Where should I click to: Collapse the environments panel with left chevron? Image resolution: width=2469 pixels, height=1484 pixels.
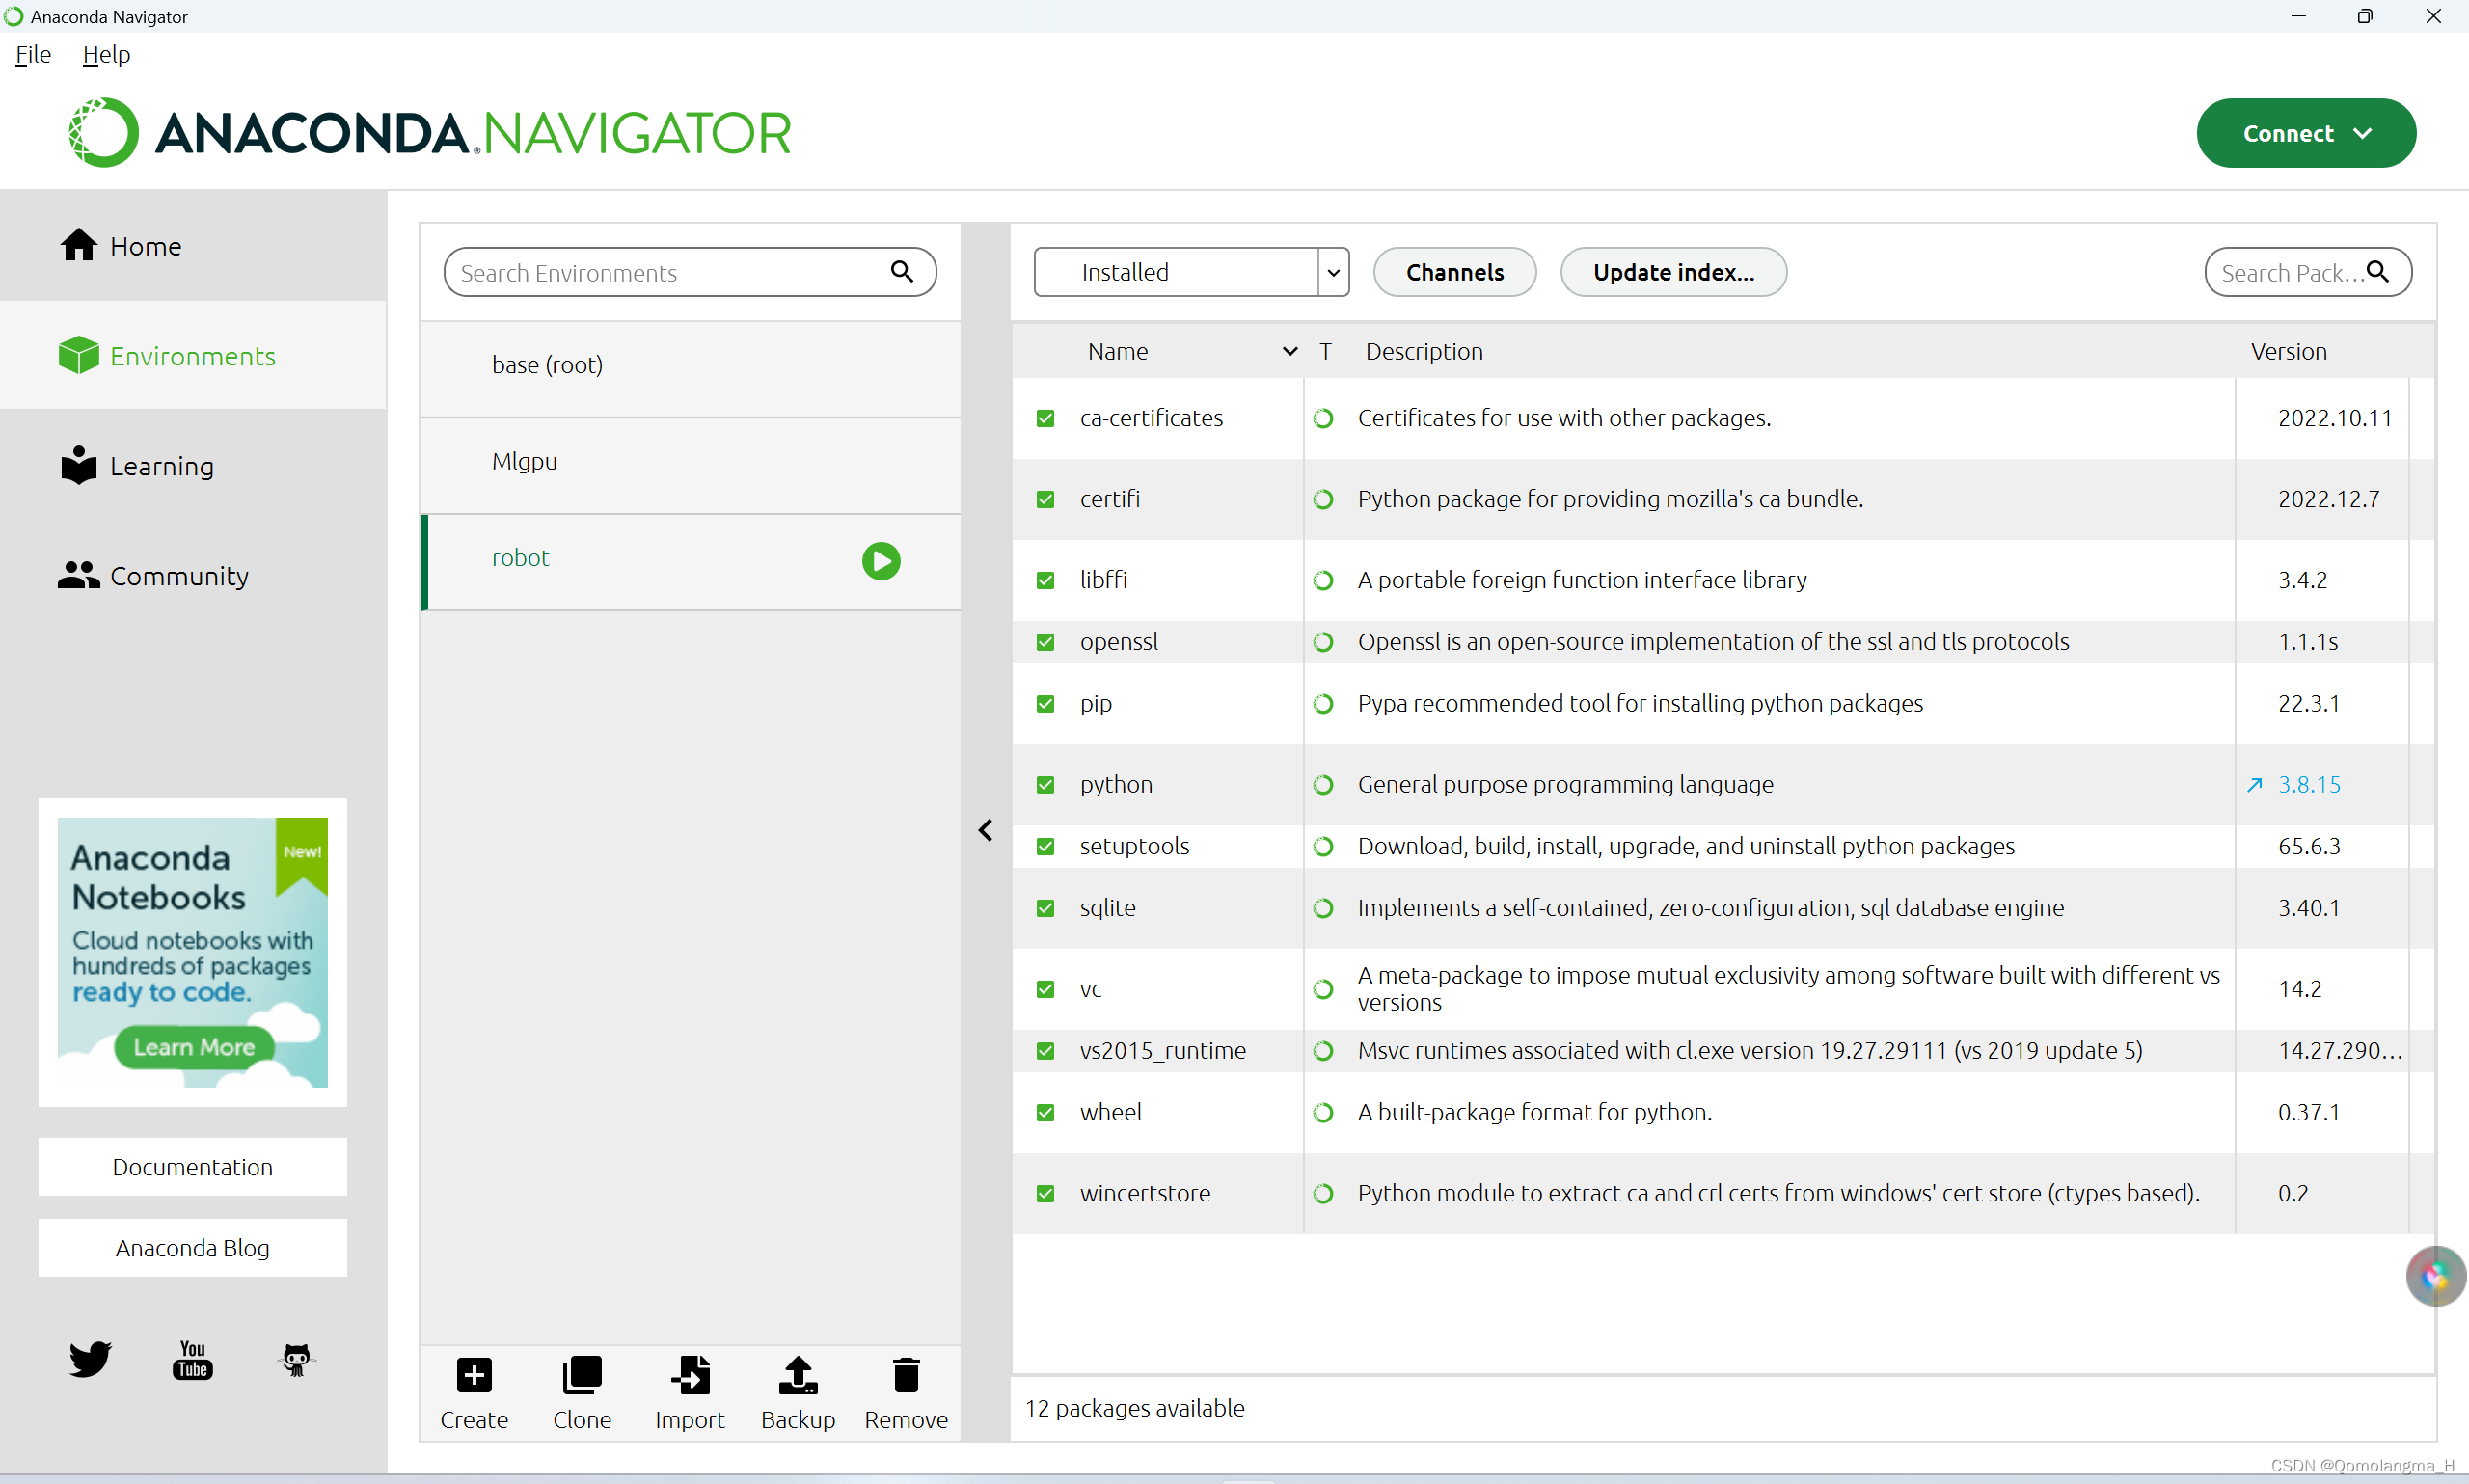[986, 831]
